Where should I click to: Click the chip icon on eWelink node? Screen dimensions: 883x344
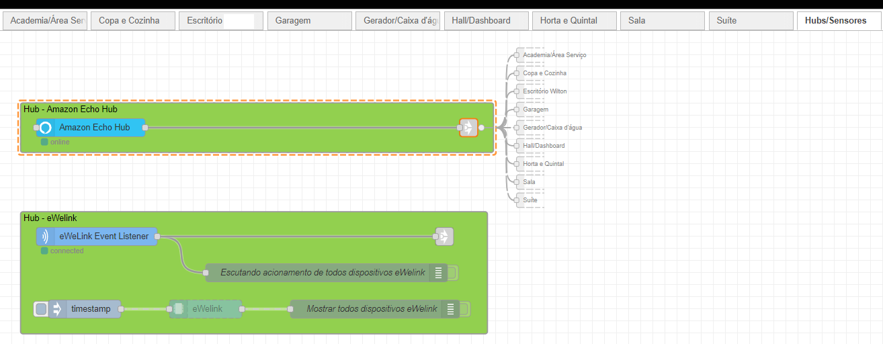(x=178, y=309)
